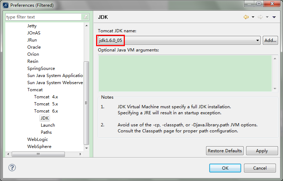
Task: Select JOnAS in the server tree
Action: pos(34,33)
